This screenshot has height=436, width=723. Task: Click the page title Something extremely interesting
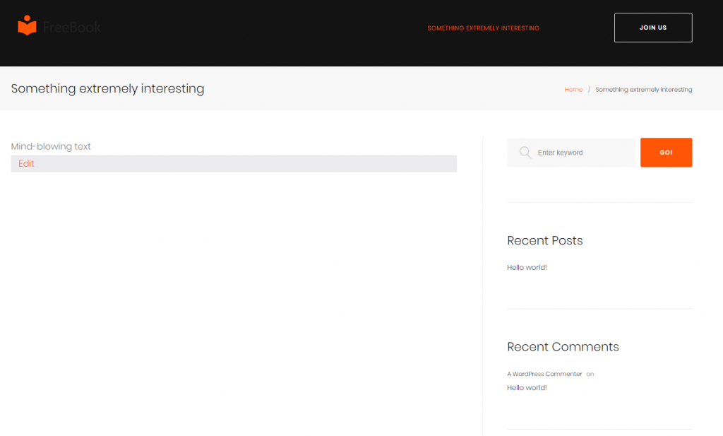[107, 88]
